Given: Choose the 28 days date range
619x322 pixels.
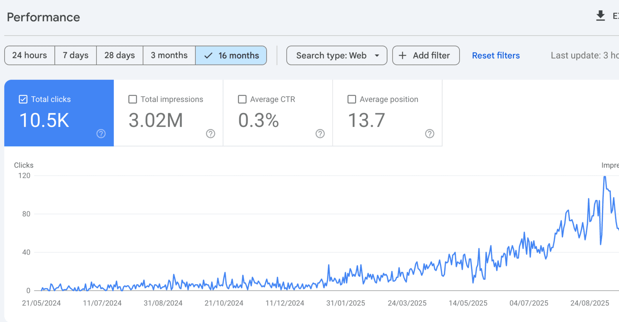Looking at the screenshot, I should tap(120, 55).
